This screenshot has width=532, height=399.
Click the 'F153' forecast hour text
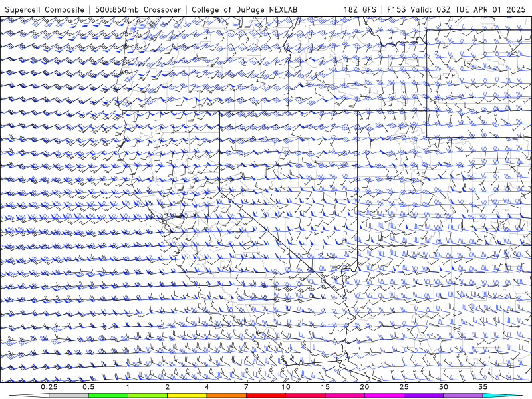click(x=396, y=9)
